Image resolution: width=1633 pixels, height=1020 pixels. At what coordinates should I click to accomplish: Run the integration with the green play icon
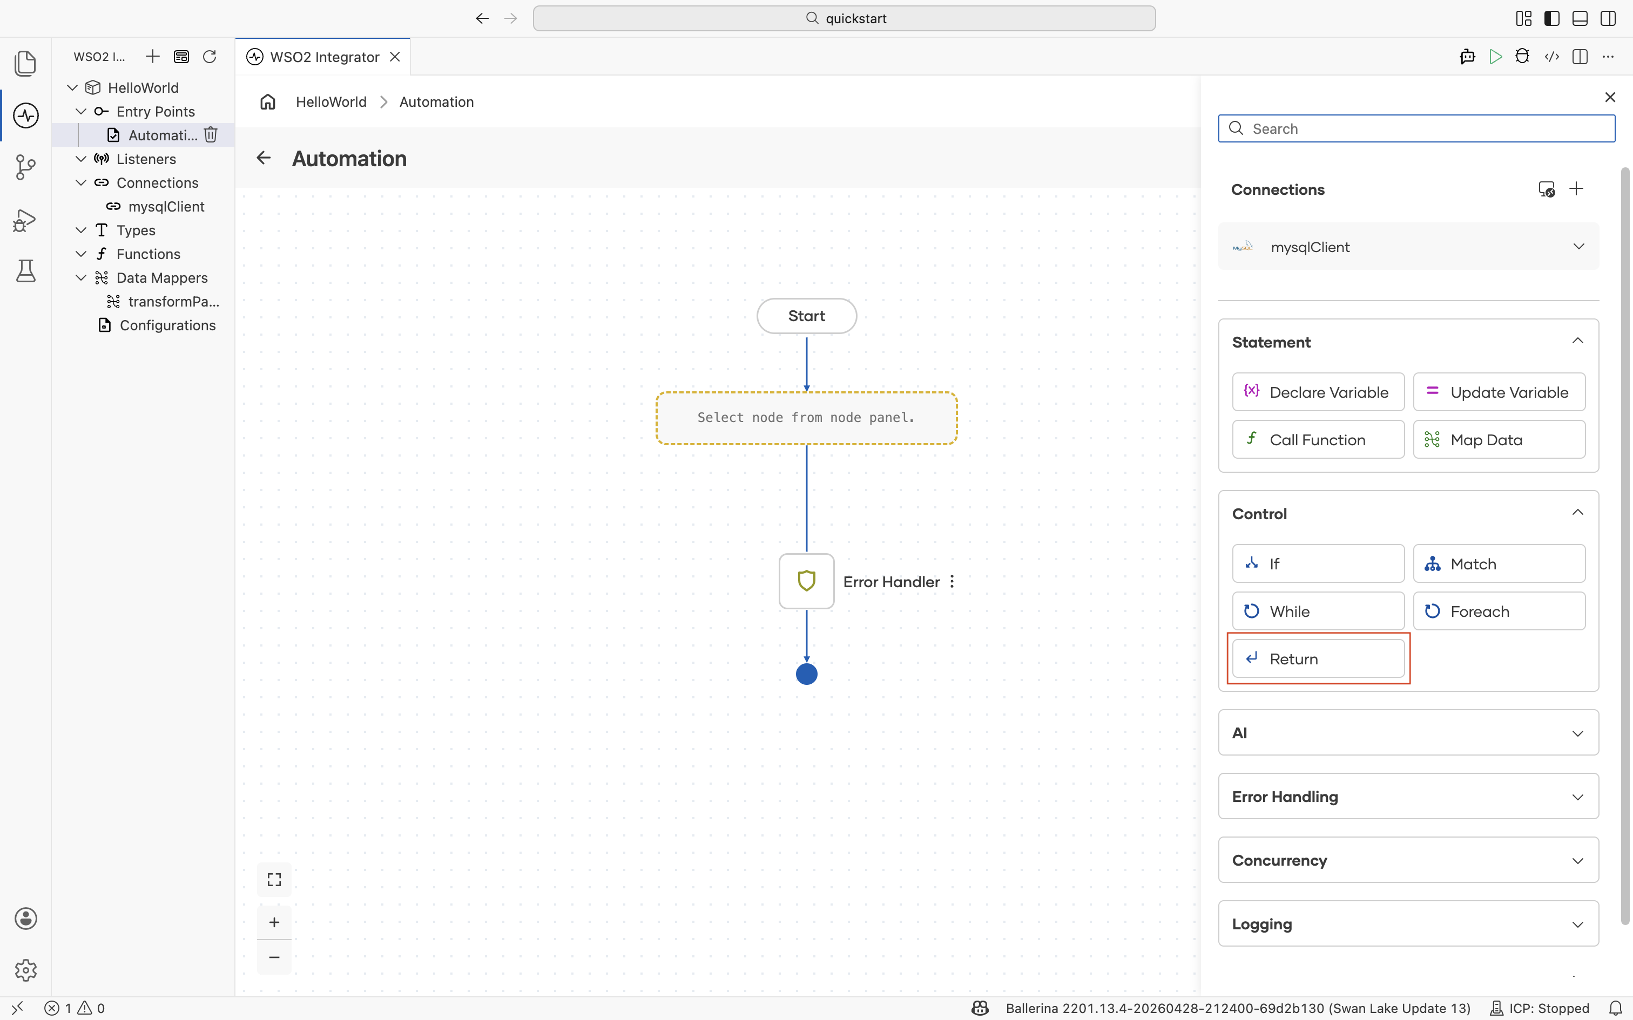(1495, 57)
